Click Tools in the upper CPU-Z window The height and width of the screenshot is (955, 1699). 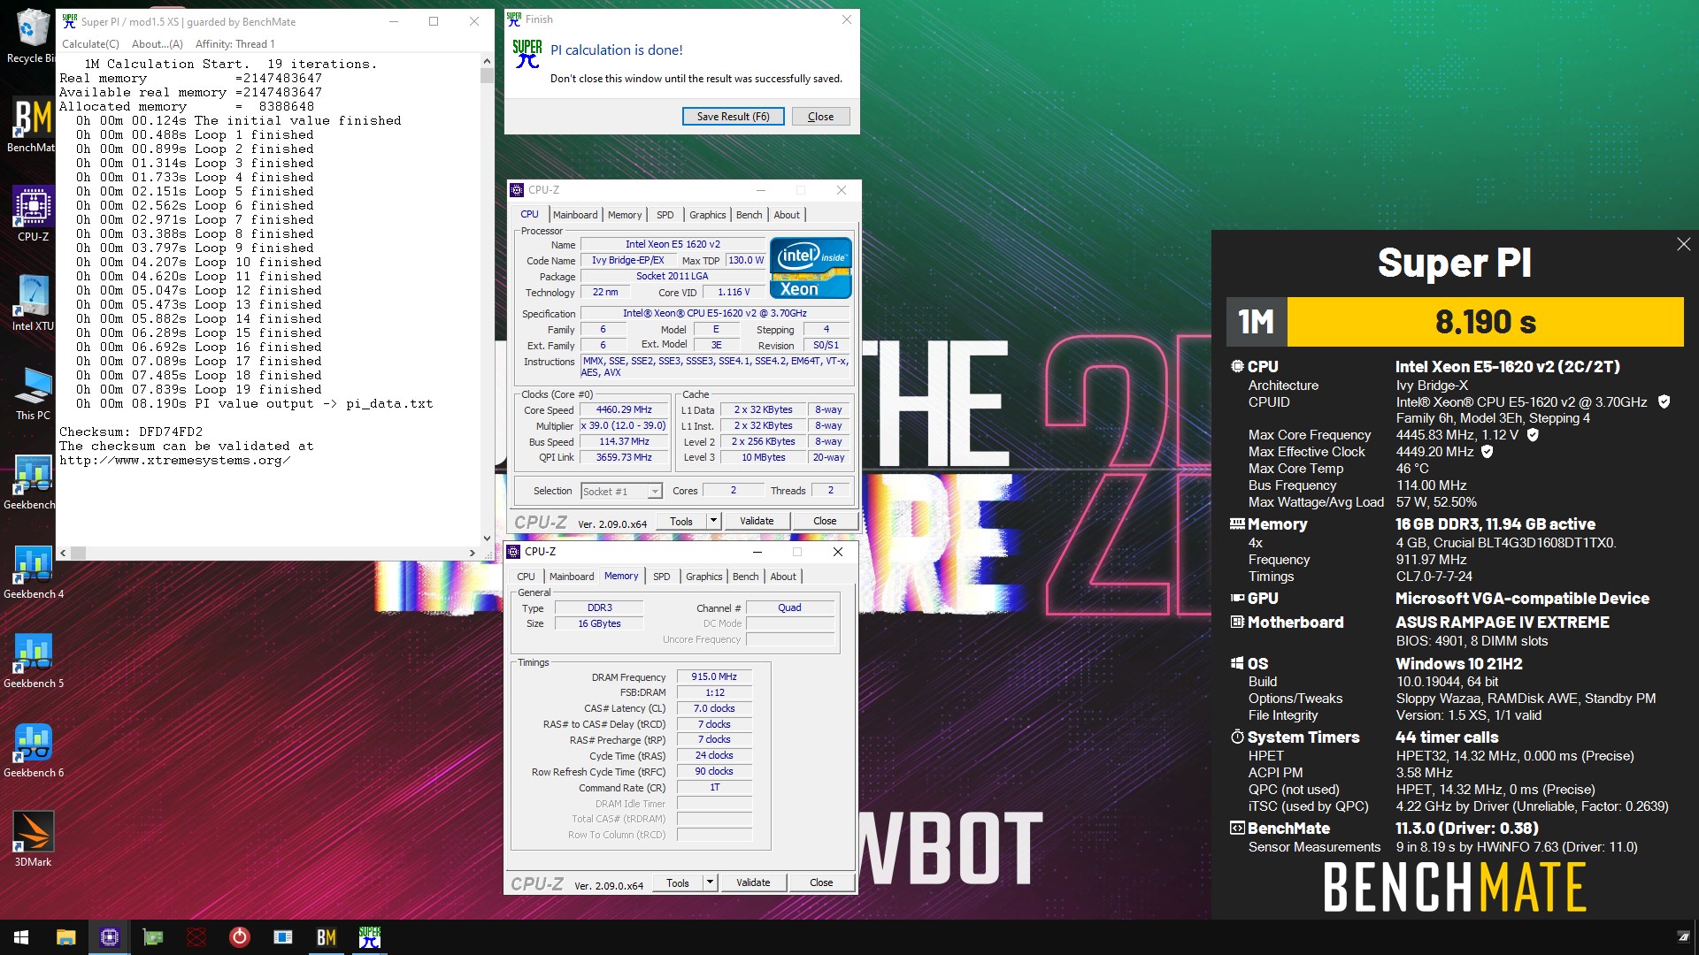coord(681,521)
